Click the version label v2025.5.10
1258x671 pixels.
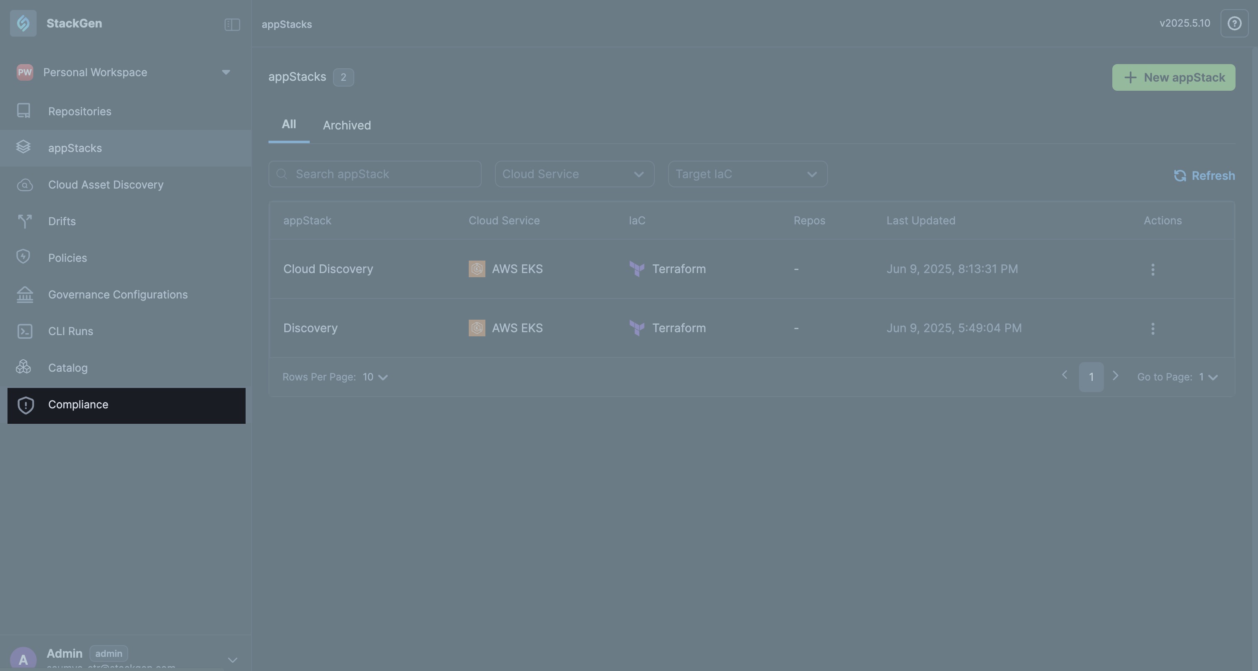tap(1185, 23)
